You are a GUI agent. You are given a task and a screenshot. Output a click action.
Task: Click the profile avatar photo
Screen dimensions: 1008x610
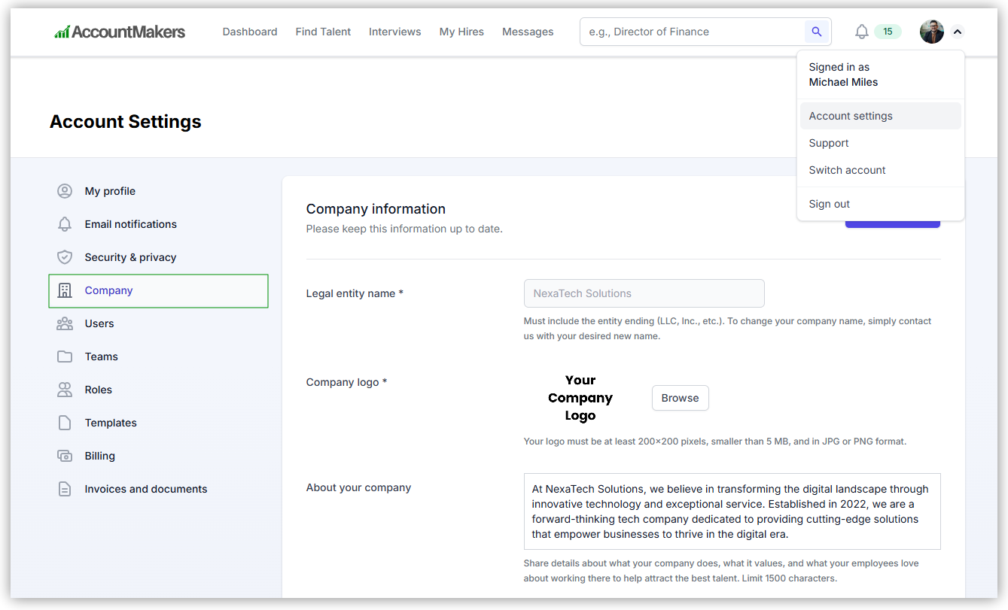click(x=931, y=32)
